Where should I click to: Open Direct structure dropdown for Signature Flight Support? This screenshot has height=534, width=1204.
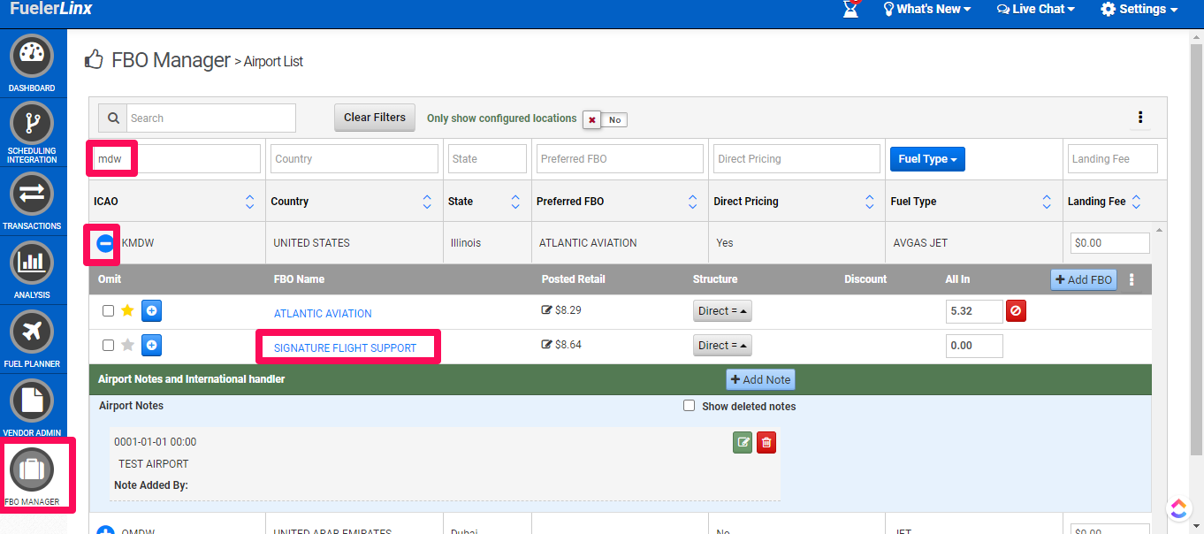(x=722, y=346)
